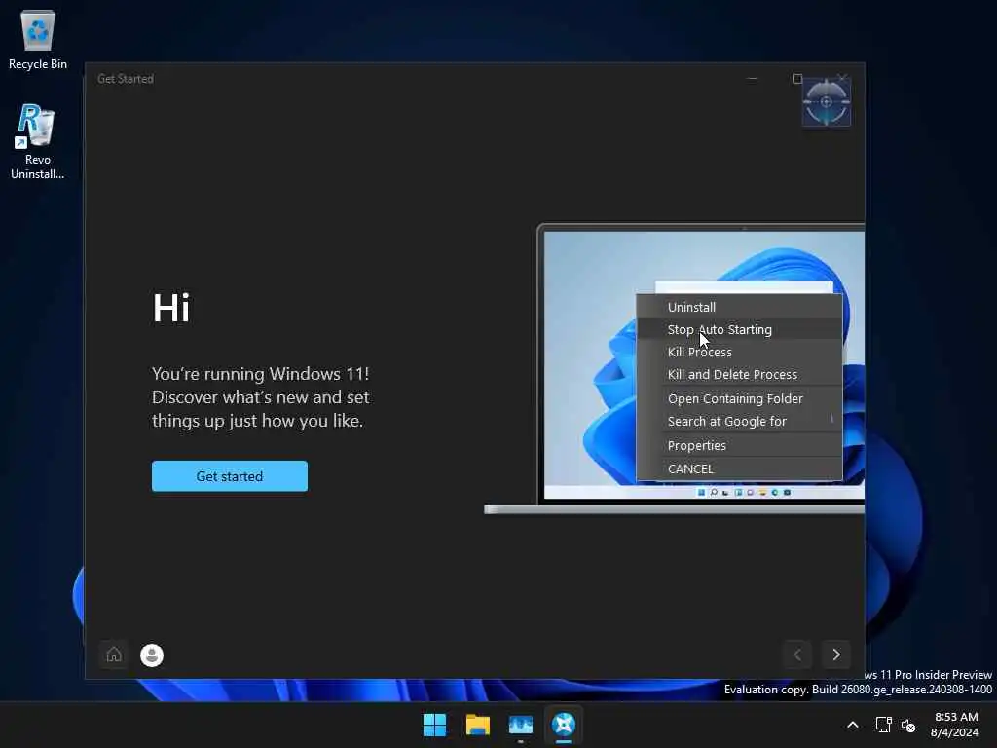Choose Kill Process in the menu
Screen dimensions: 997x748
click(739, 352)
